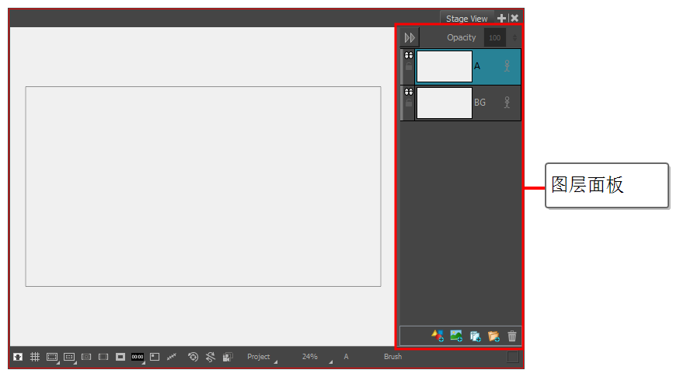Select the BG layer thumbnail
The image size is (680, 377).
tap(445, 103)
